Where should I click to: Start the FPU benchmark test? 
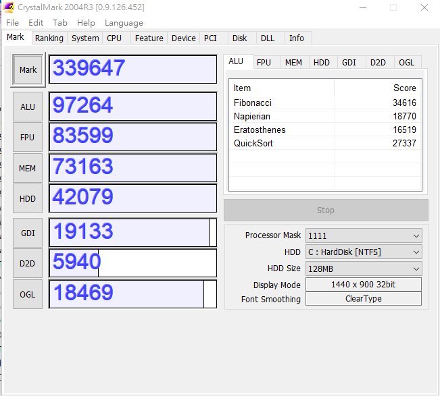pos(28,137)
